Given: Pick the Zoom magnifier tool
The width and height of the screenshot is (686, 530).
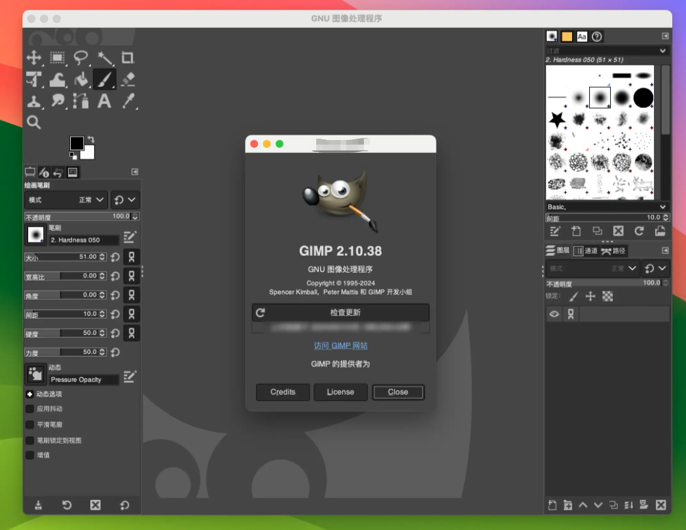Looking at the screenshot, I should tap(33, 122).
